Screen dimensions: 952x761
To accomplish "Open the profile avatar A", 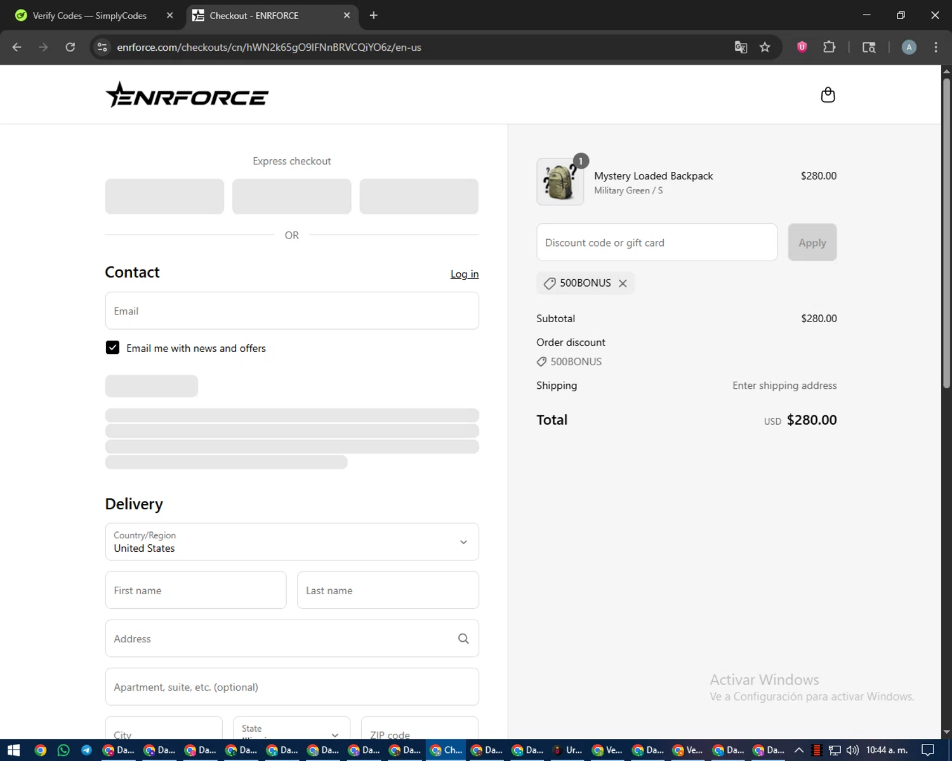I will [x=909, y=47].
